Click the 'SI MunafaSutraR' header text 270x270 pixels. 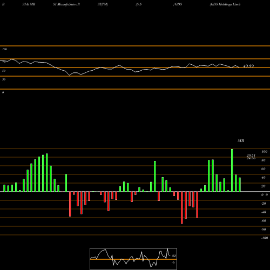tap(66, 4)
